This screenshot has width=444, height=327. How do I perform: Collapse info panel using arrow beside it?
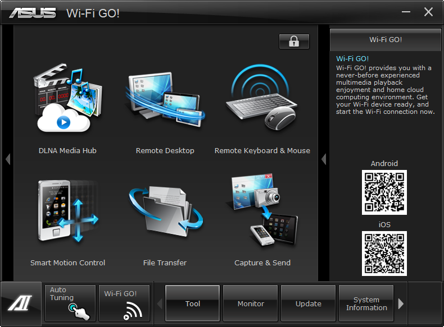(x=324, y=159)
